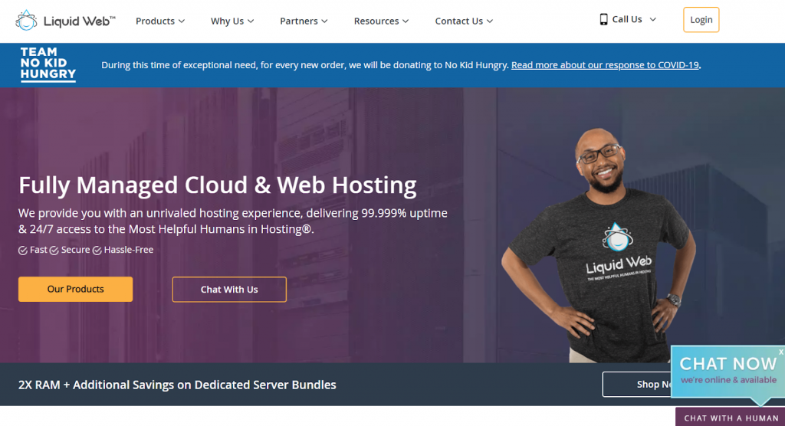Expand the Call Us dropdown arrow
Viewport: 785px width, 426px height.
coord(653,19)
